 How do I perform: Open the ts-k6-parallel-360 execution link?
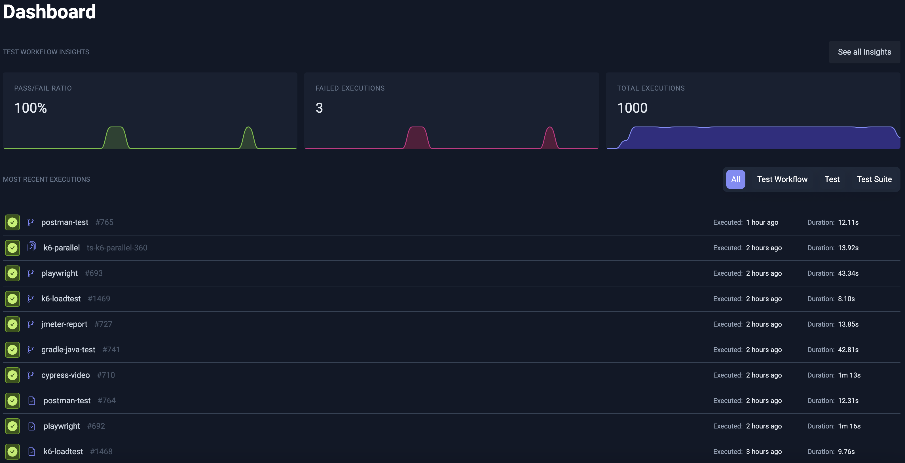point(117,248)
